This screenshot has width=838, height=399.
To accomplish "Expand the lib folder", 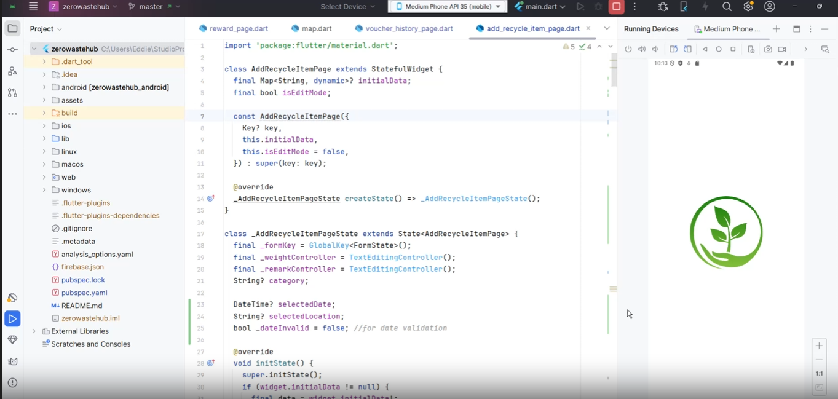I will [x=44, y=139].
